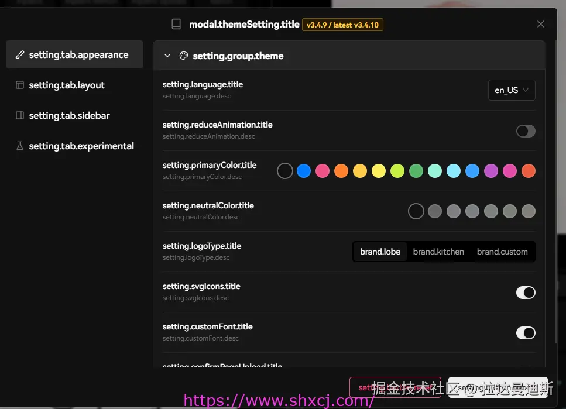Close the theme setting modal
Screen dimensions: 566x409
[x=540, y=24]
